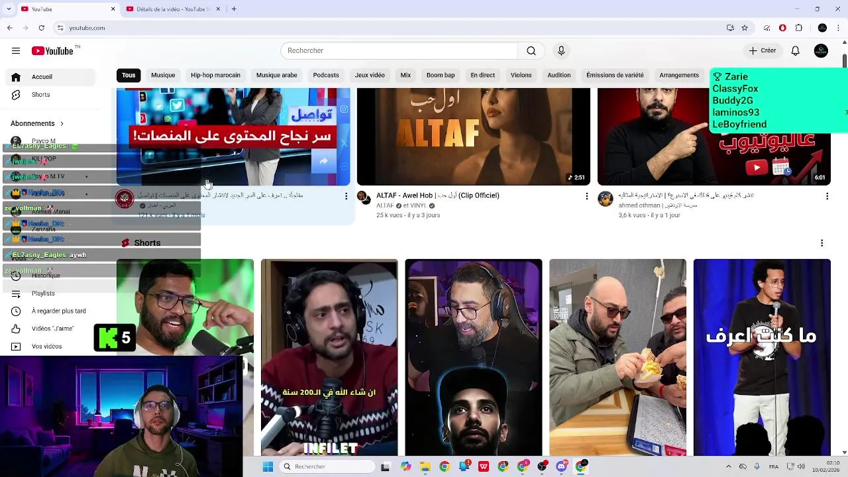Open the ALTAF Awel Hob video thumbnail

coord(473,136)
